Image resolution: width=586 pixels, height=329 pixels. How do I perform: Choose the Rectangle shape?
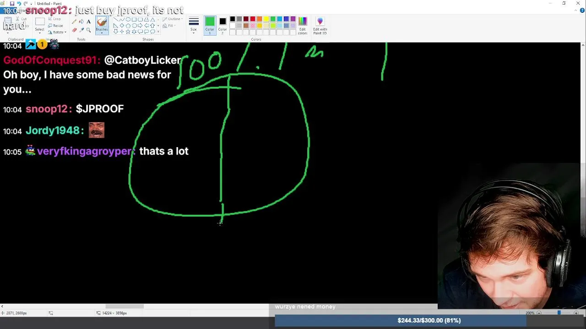[134, 19]
